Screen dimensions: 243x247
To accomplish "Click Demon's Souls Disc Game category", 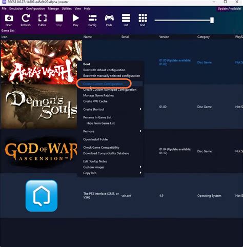I will (205, 107).
